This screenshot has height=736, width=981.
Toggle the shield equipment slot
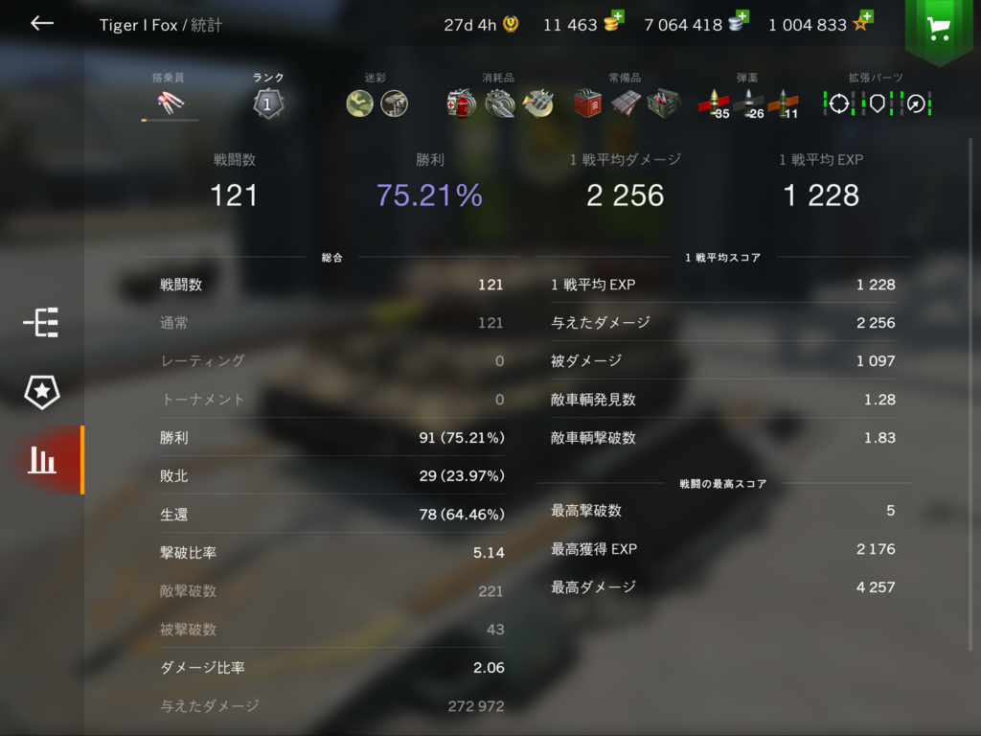pos(878,103)
